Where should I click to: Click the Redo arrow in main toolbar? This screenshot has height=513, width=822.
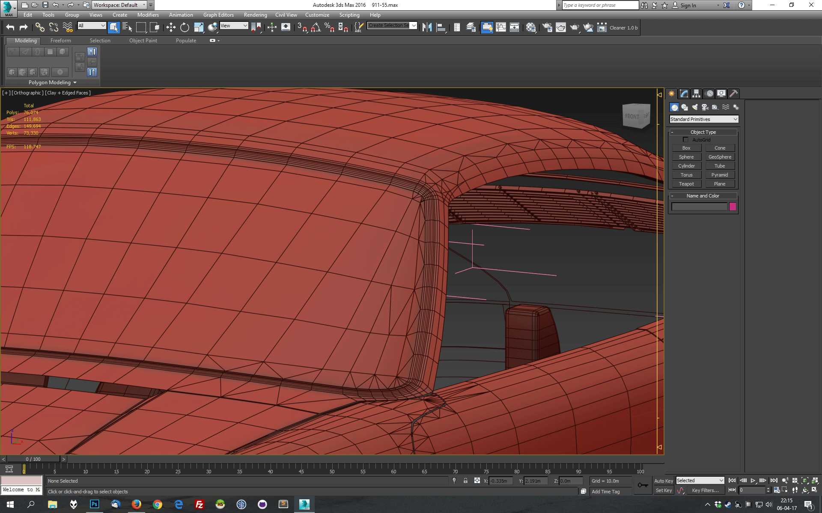point(24,28)
